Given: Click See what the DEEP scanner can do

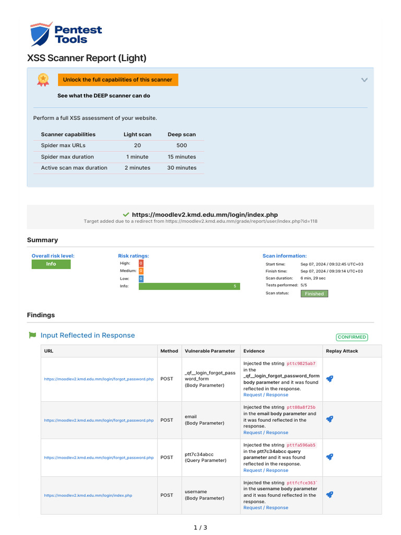Looking at the screenshot, I should (x=104, y=96).
